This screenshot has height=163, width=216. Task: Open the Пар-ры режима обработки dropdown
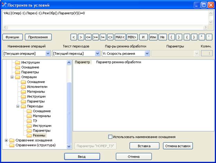tap(147, 54)
